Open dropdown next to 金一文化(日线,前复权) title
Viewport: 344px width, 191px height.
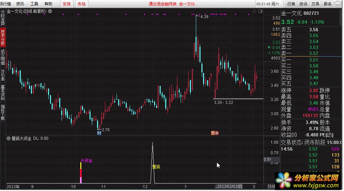click(50, 11)
